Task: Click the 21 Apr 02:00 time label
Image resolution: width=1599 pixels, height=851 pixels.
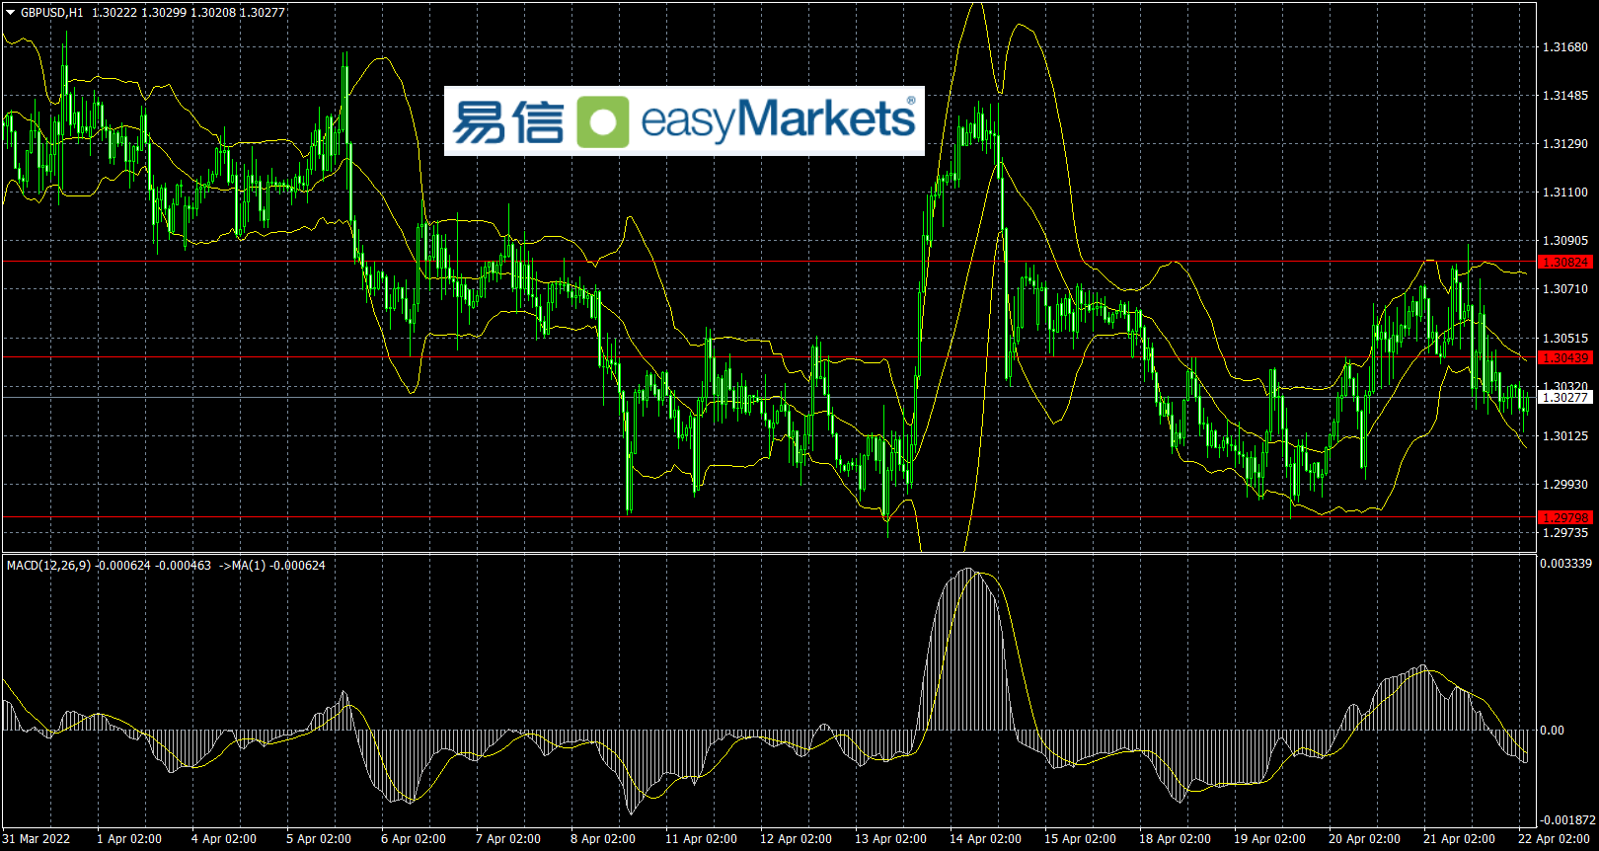Action: coord(1459,839)
